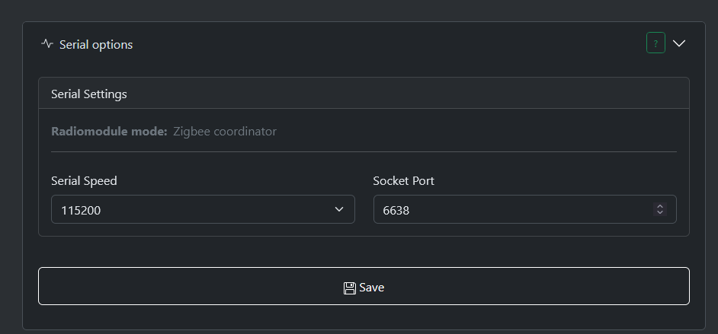This screenshot has height=334, width=718.
Task: Click the Radiomodule mode label
Action: tap(109, 132)
